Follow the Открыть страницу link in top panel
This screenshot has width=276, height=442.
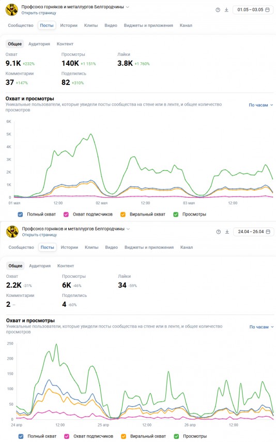(39, 13)
